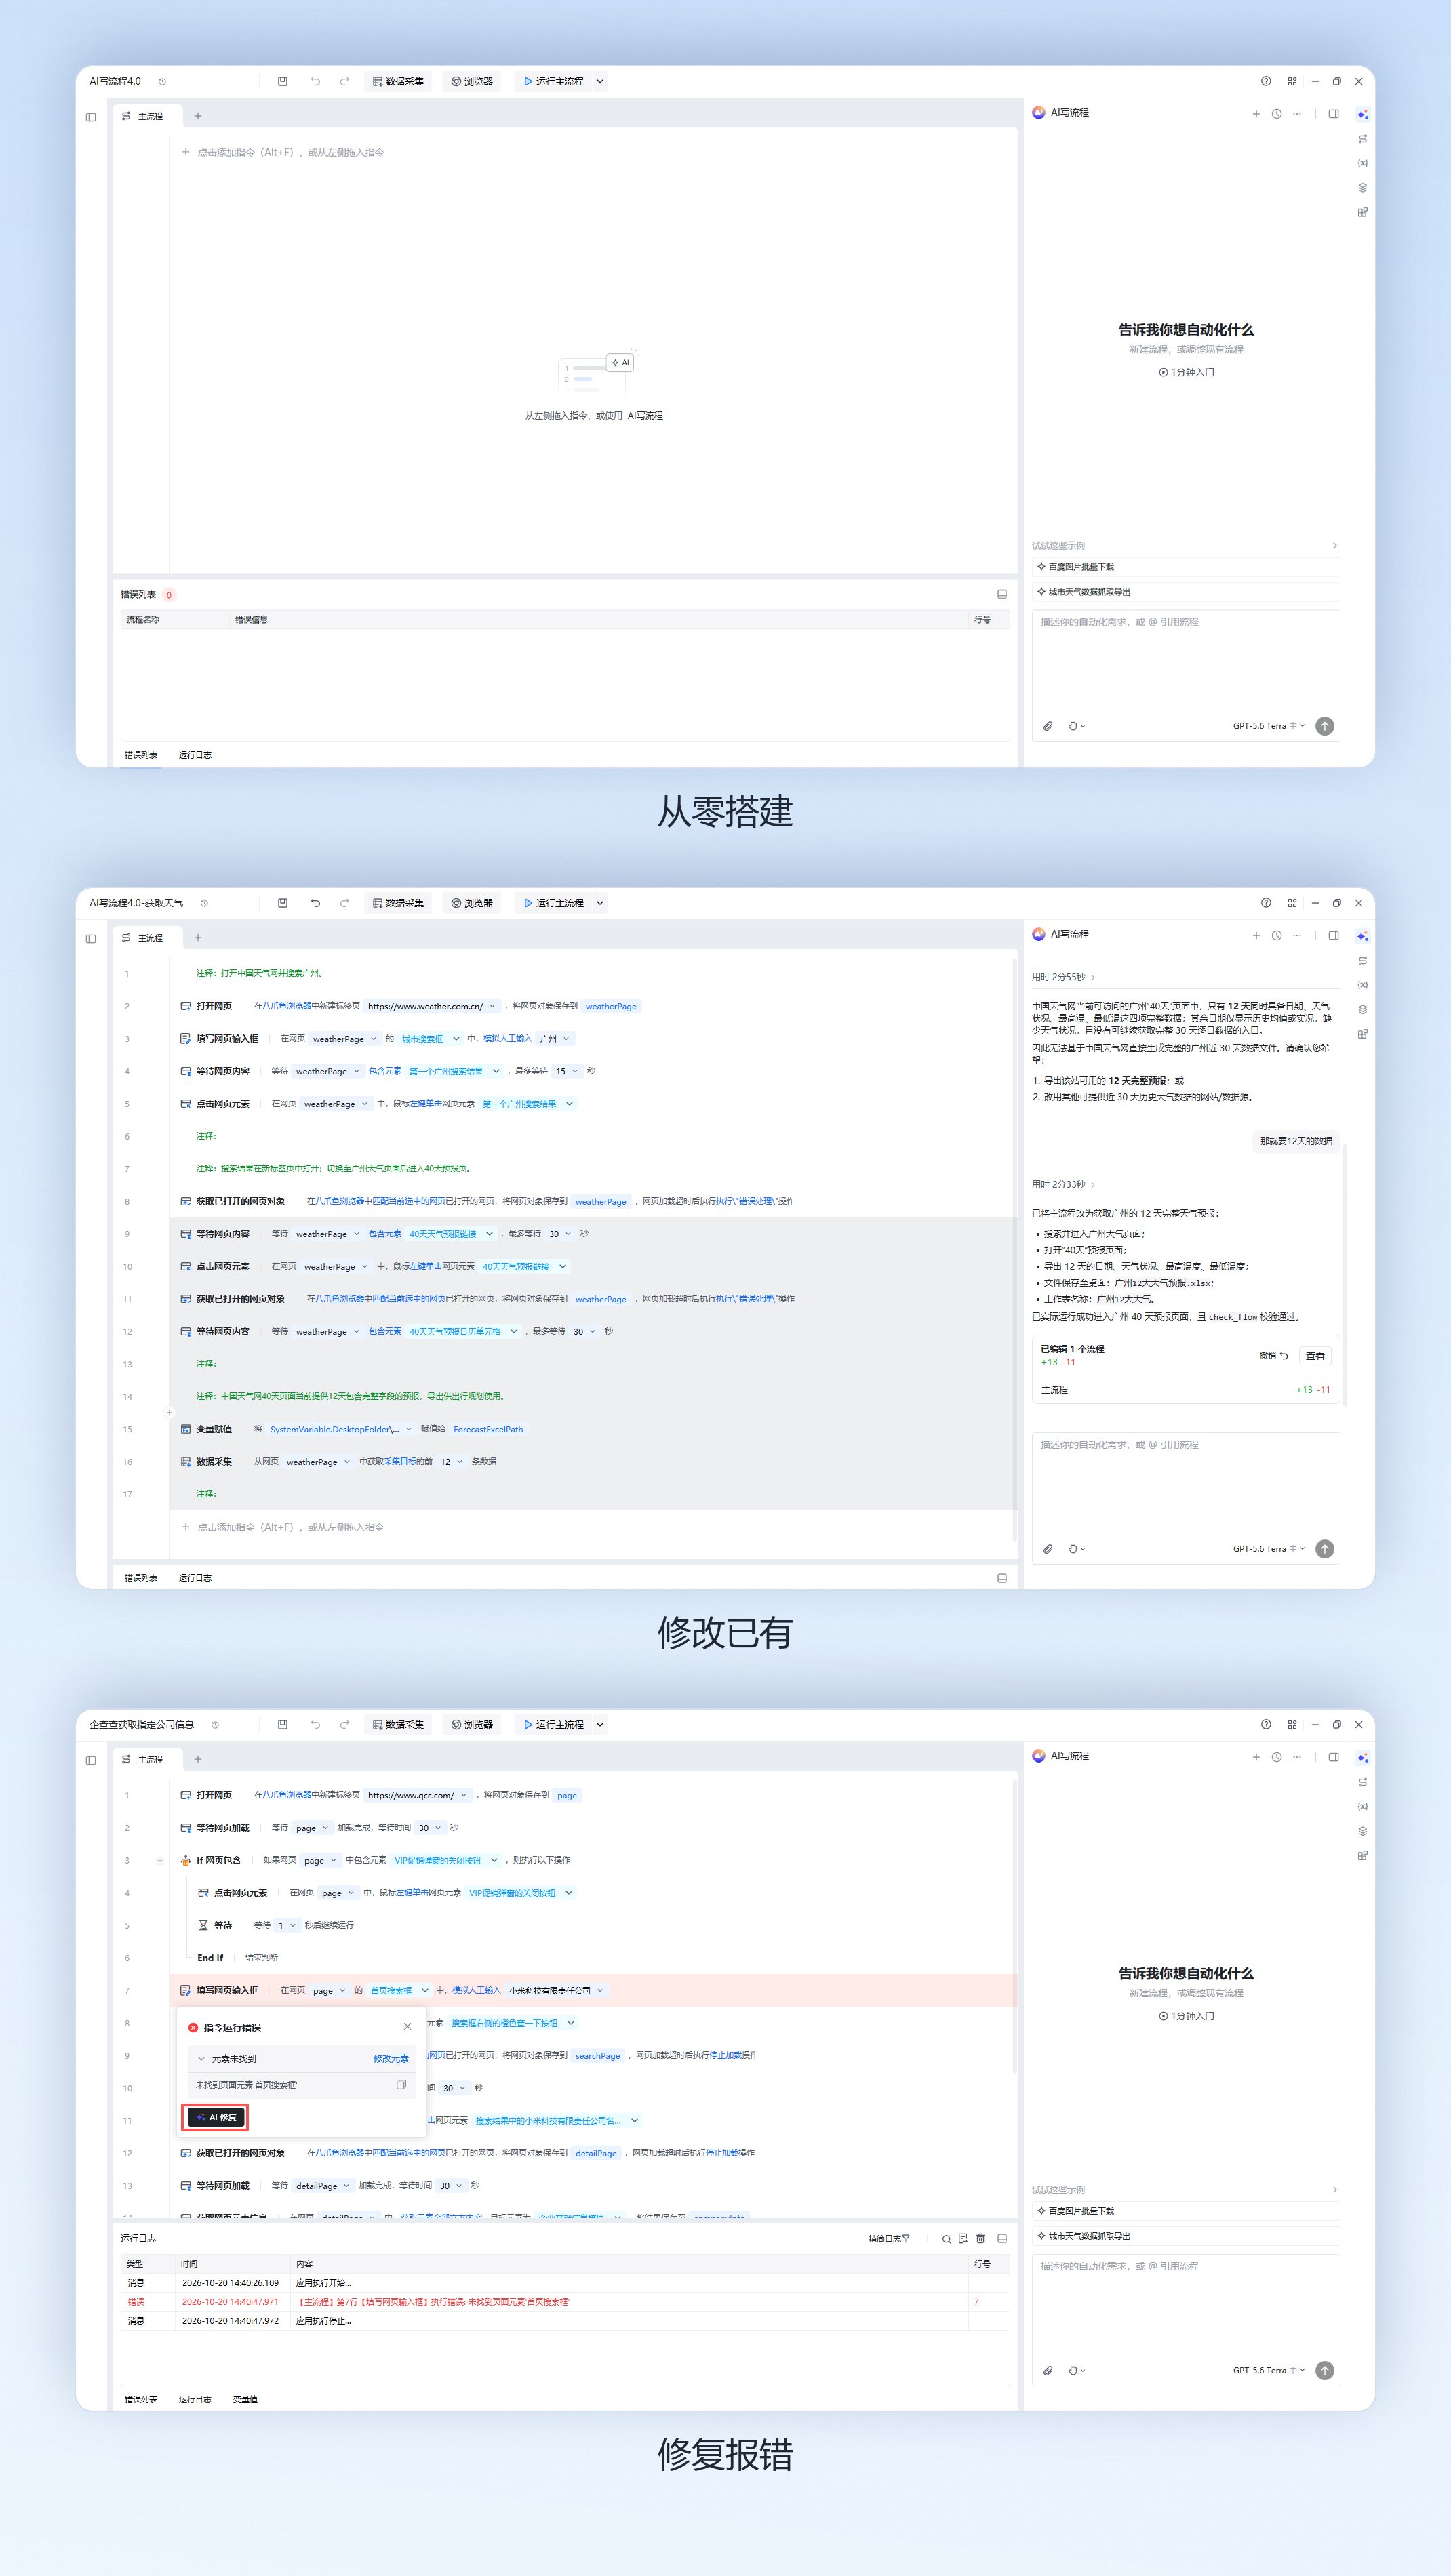Viewport: 1451px width, 2576px height.
Task: Click the AI写流程 link in the empty top canvas
Action: pos(645,415)
